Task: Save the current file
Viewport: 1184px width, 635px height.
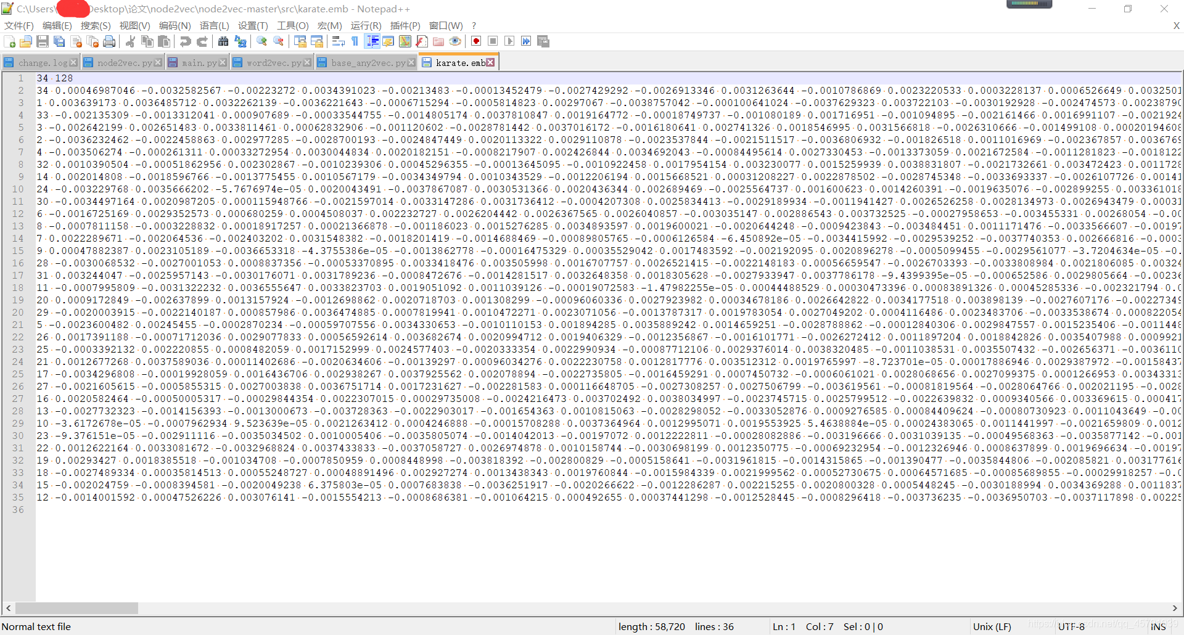Action: pos(43,41)
